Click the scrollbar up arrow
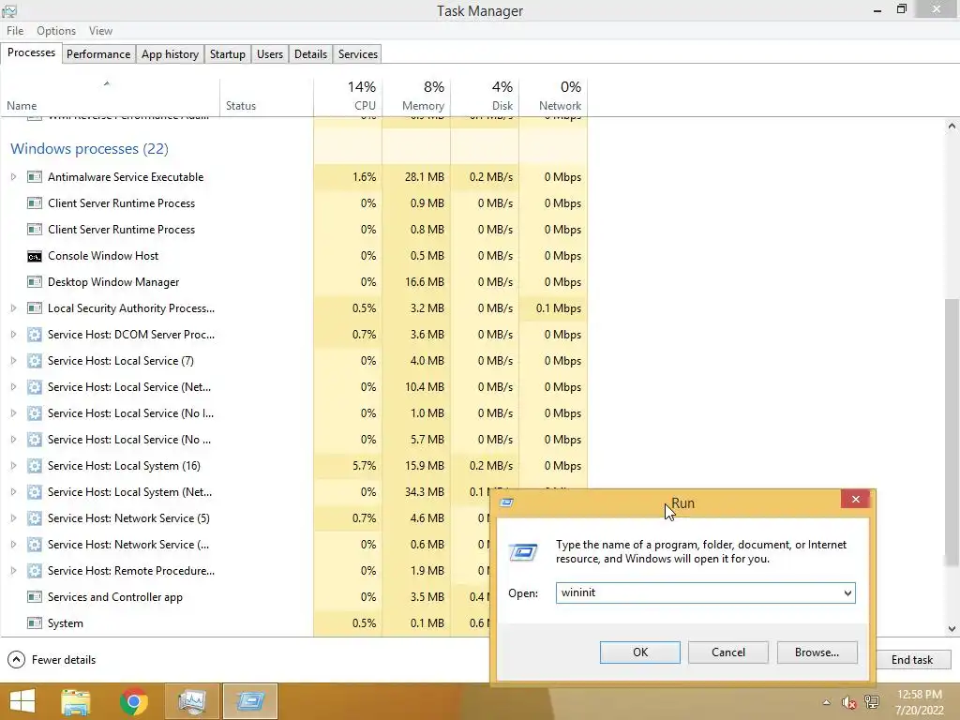 pos(952,127)
